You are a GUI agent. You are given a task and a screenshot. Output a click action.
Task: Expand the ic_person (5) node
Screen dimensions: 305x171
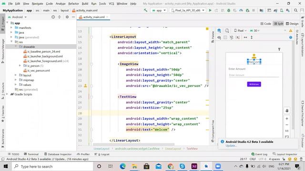tap(20, 66)
